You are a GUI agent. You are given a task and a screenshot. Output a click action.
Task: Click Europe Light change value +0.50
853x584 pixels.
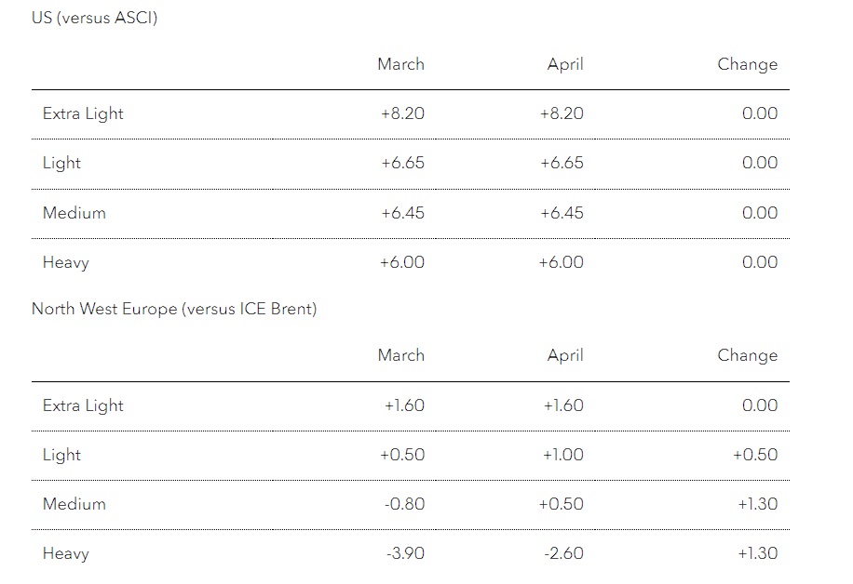click(755, 455)
